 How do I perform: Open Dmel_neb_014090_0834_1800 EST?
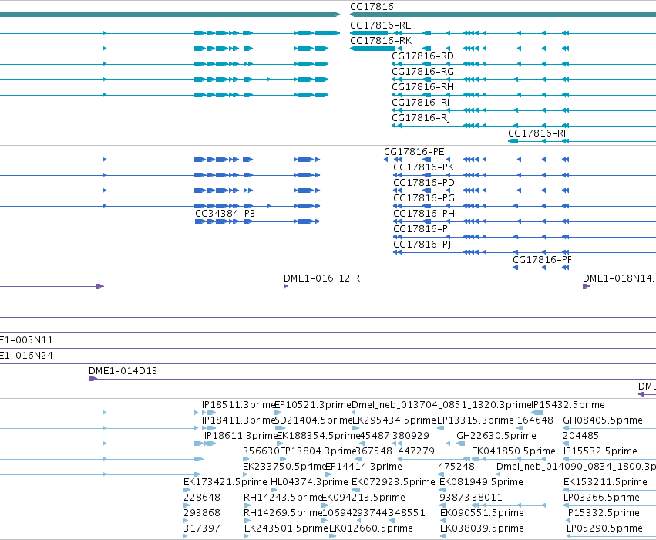coord(576,467)
